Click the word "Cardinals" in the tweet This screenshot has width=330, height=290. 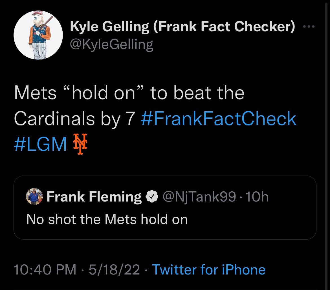(54, 119)
